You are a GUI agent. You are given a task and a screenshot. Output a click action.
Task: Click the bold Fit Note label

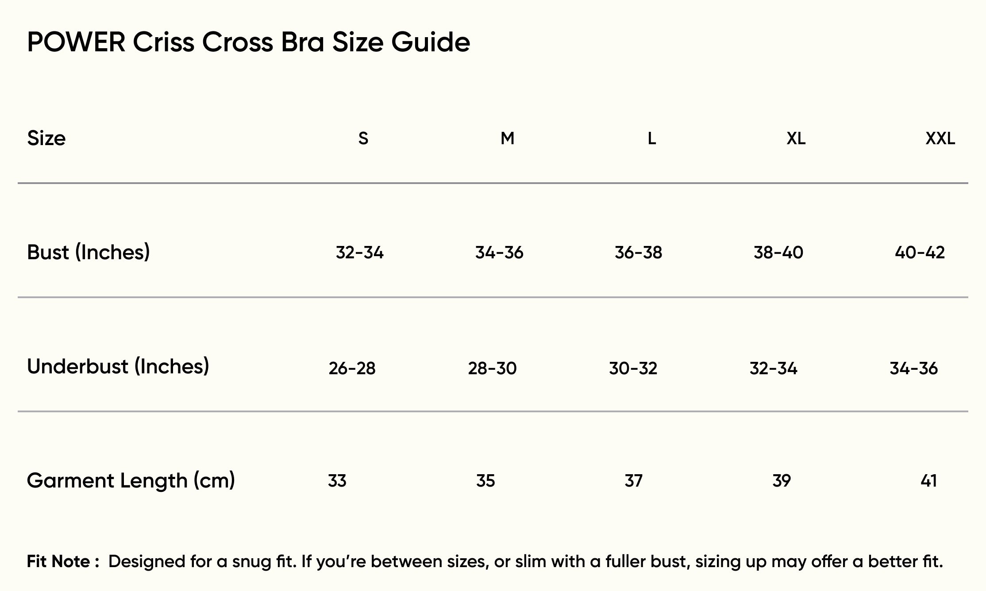click(x=63, y=561)
